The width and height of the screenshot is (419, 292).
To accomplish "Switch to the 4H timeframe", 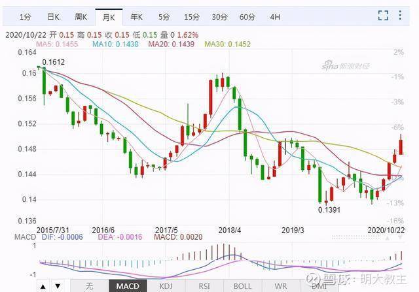I will [x=275, y=17].
